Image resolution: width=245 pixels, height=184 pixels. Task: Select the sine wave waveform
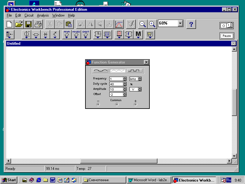(100, 71)
